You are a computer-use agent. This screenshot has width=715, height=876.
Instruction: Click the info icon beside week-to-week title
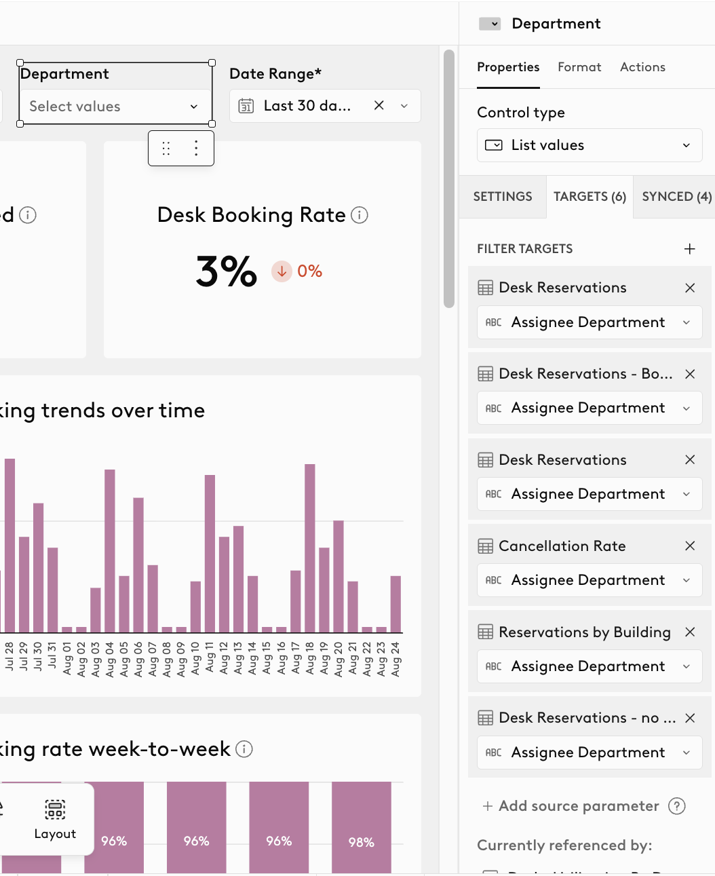244,749
